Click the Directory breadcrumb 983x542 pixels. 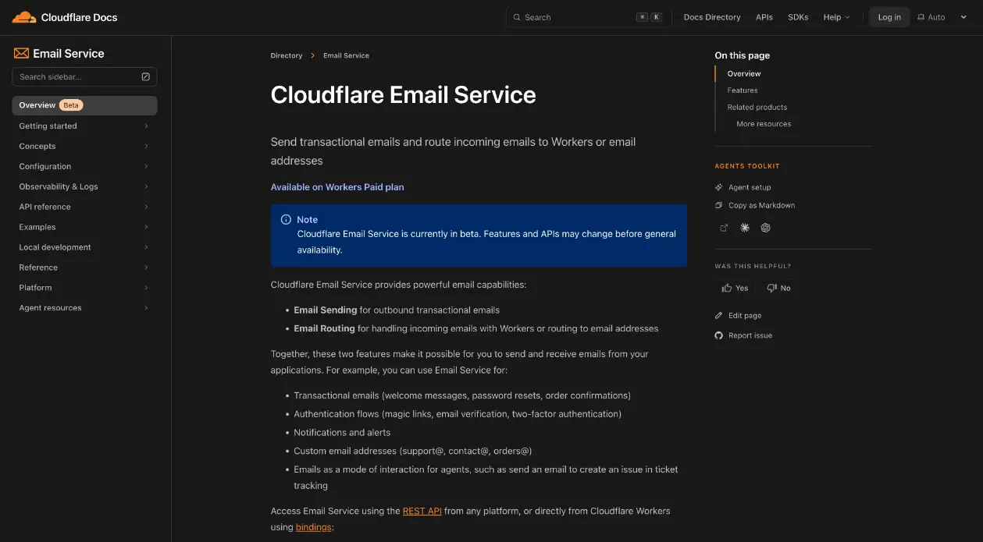(287, 55)
